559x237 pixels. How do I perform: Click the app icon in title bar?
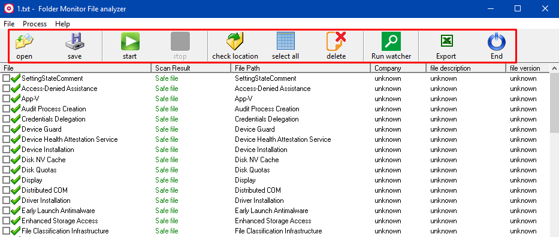coord(8,8)
